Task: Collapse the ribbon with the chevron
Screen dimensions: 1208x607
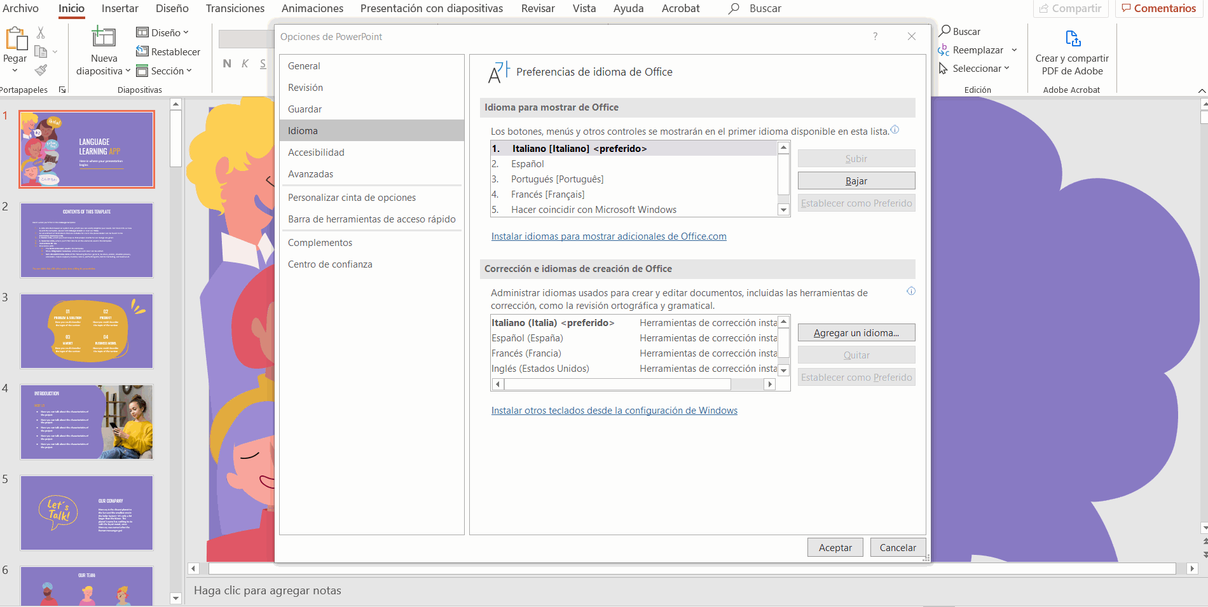Action: [1202, 91]
